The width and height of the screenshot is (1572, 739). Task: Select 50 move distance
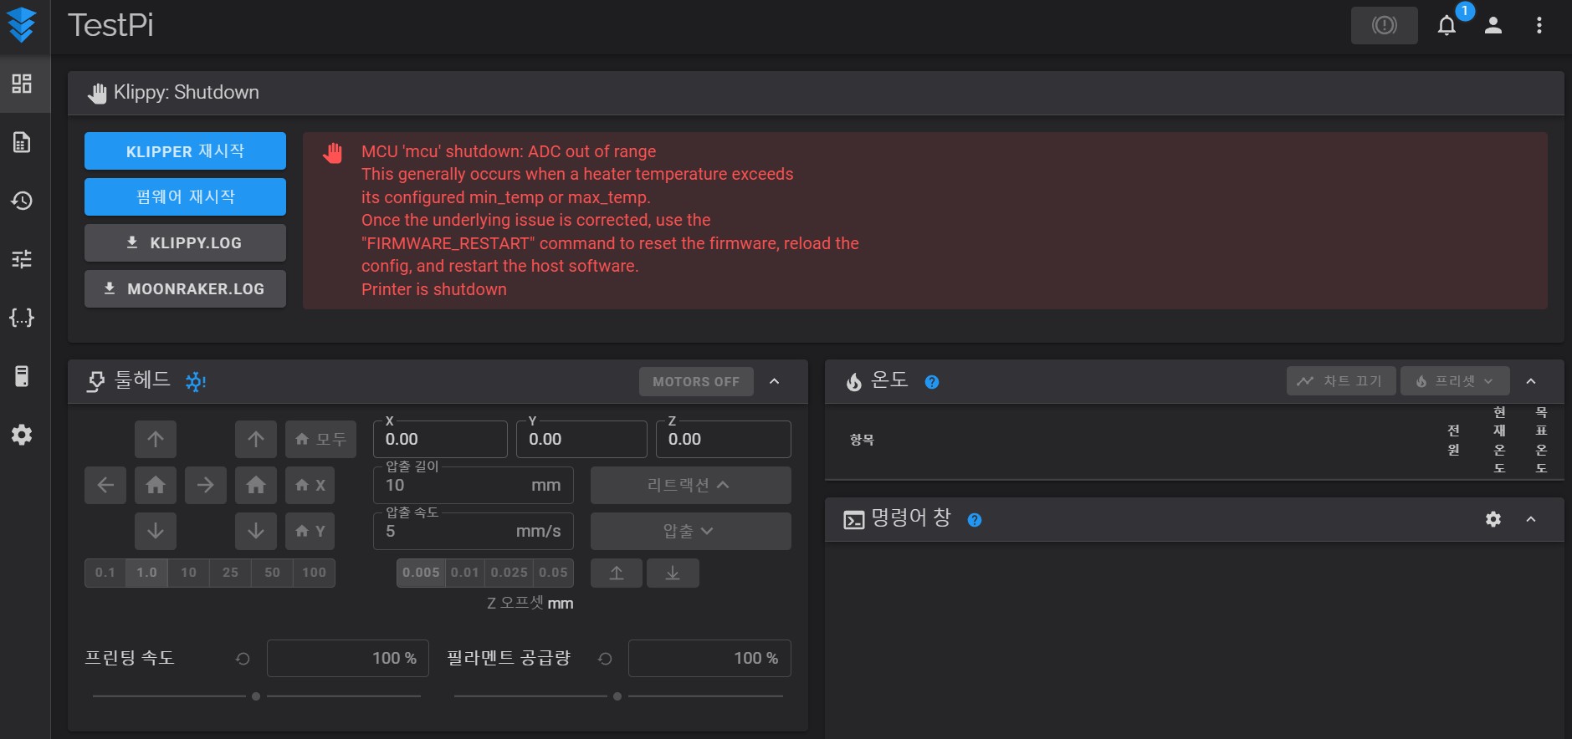[x=273, y=573]
